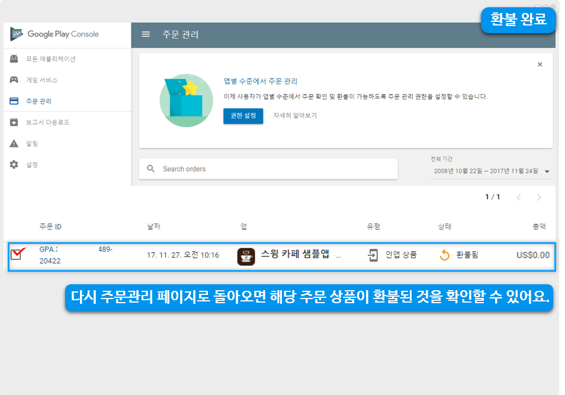Click the refunded status icon

click(x=445, y=255)
